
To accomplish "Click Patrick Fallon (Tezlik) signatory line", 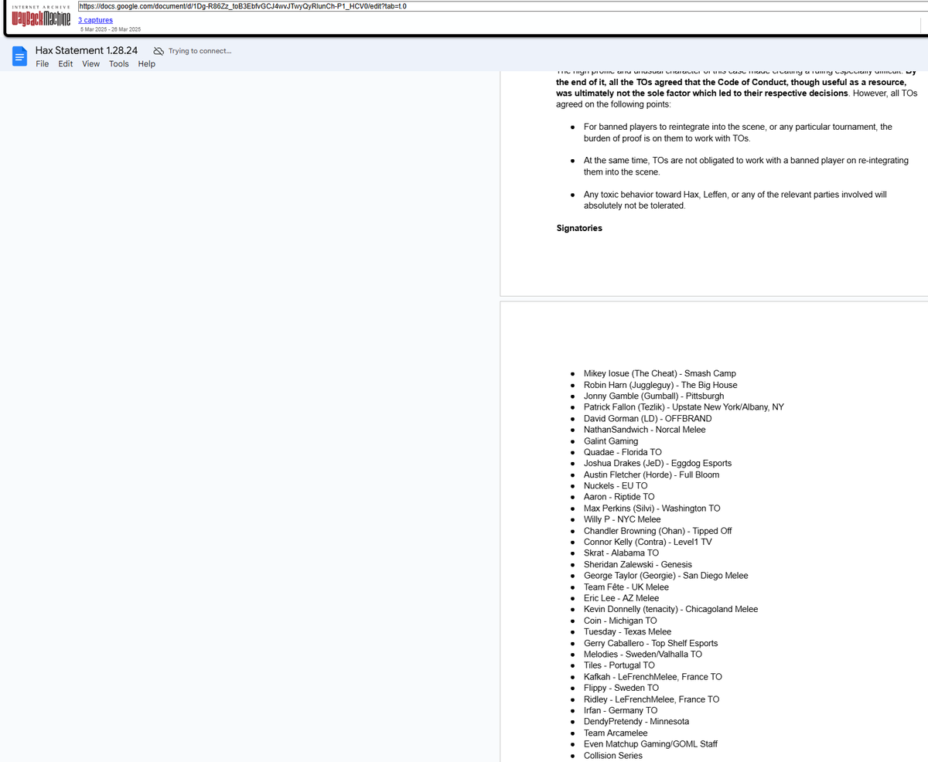I will (x=684, y=407).
